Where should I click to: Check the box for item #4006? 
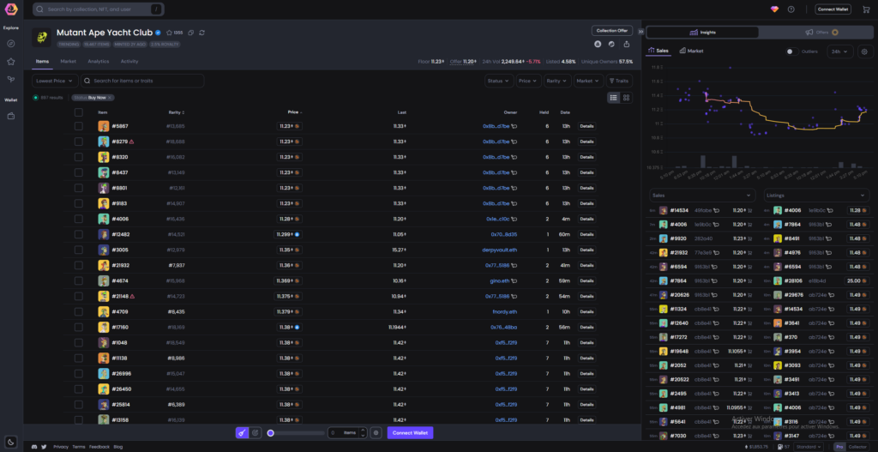tap(78, 219)
